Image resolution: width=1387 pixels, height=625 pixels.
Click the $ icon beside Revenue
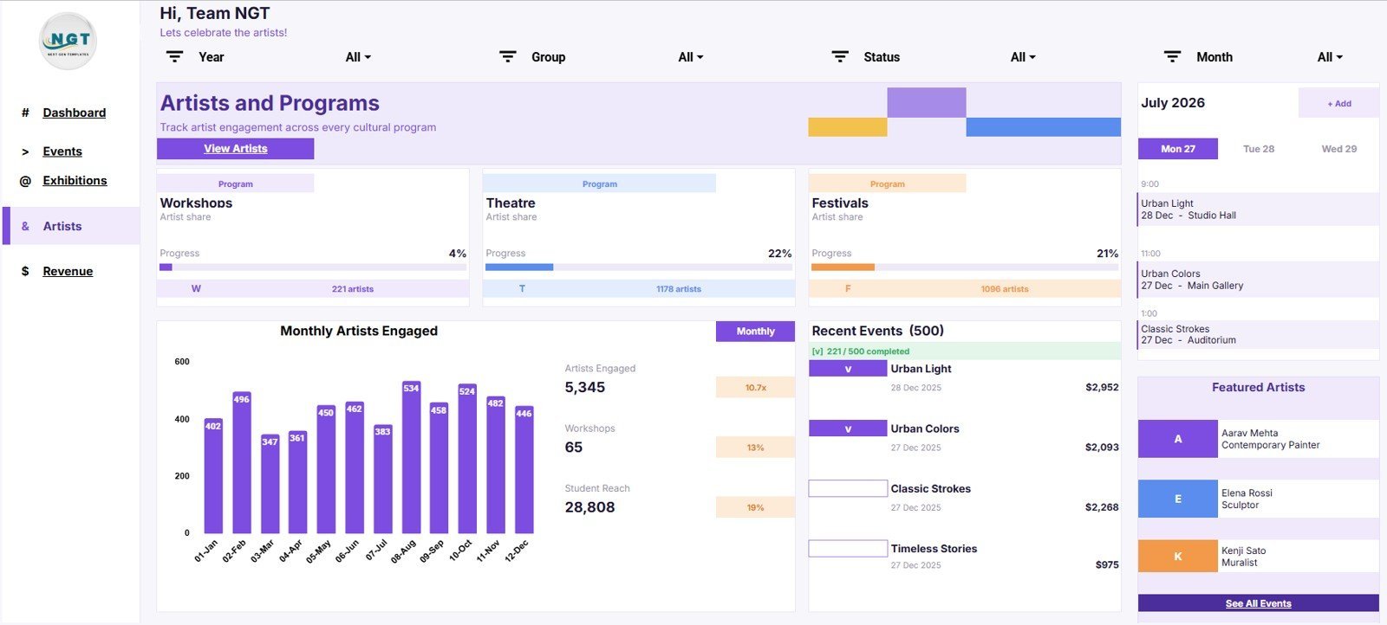pyautogui.click(x=25, y=271)
